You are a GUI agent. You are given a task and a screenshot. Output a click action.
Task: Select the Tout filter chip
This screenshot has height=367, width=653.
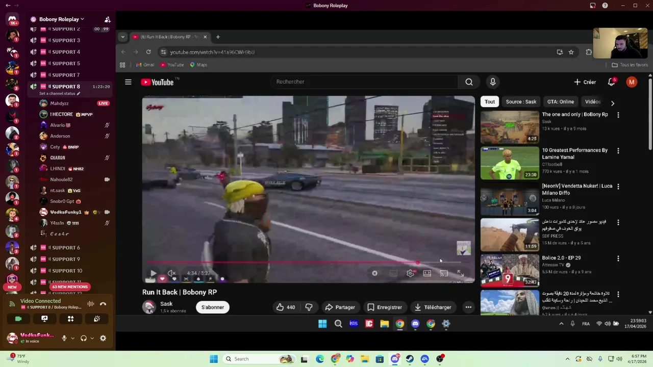[x=490, y=101]
